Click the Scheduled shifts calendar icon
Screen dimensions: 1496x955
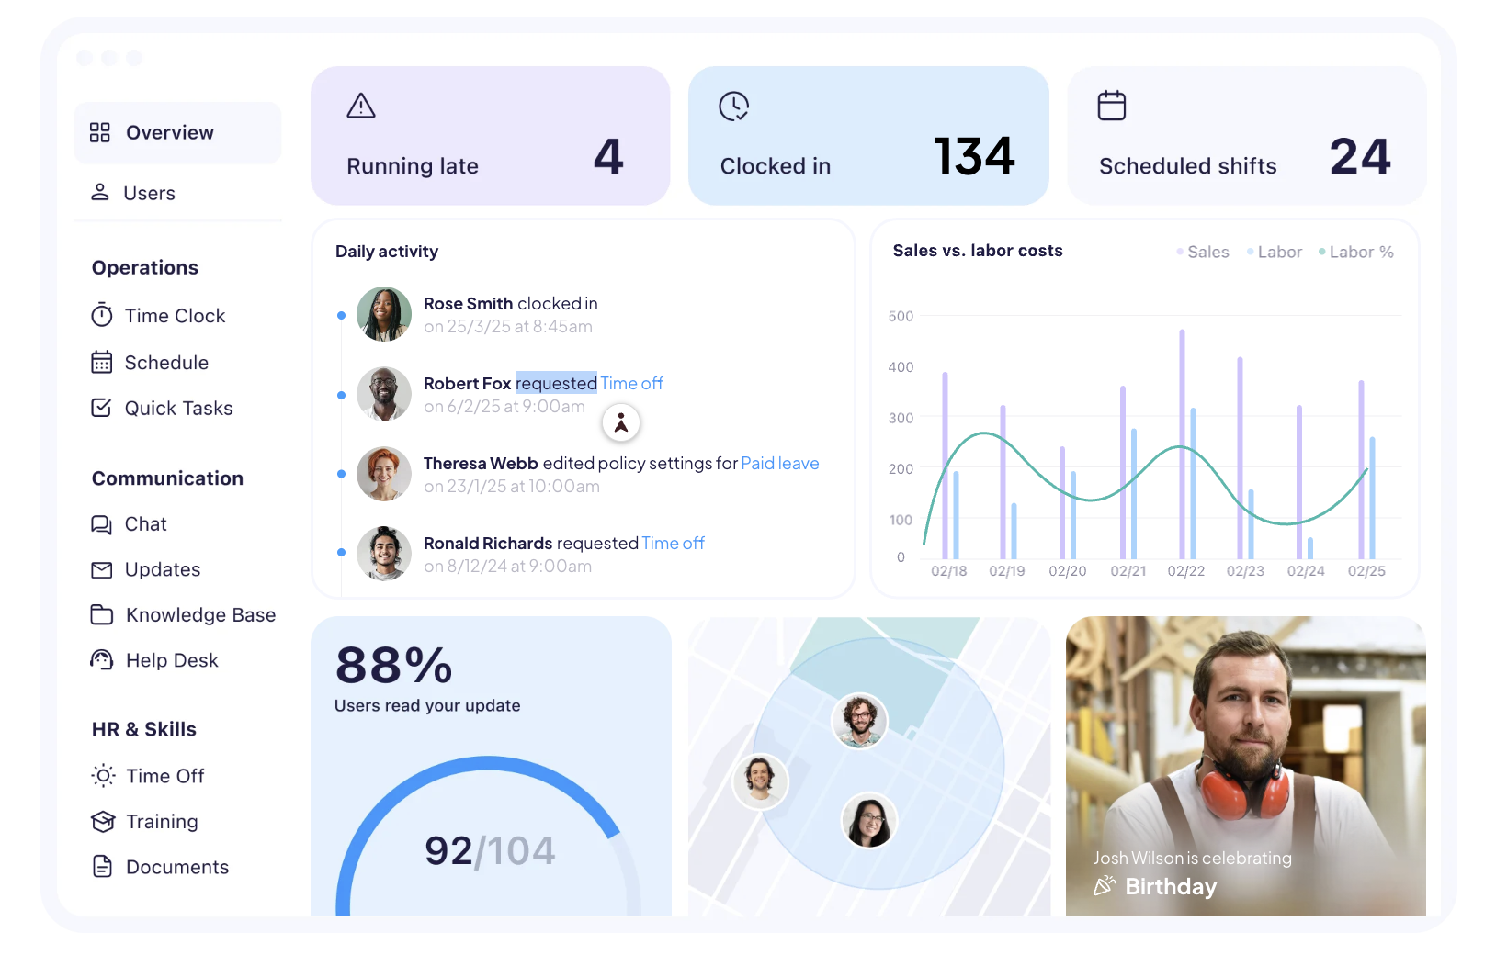click(x=1112, y=106)
